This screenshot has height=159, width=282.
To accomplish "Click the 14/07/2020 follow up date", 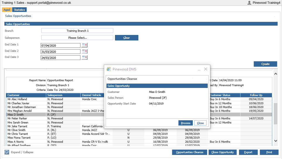I will tap(256, 118).
